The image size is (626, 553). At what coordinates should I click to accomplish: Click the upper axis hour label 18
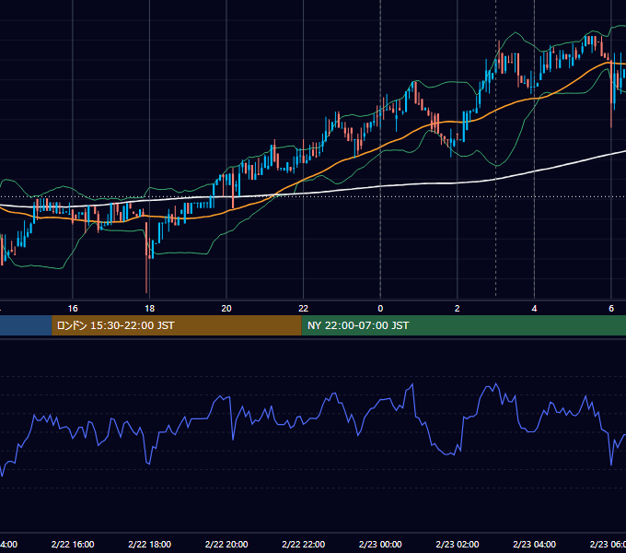pos(150,309)
